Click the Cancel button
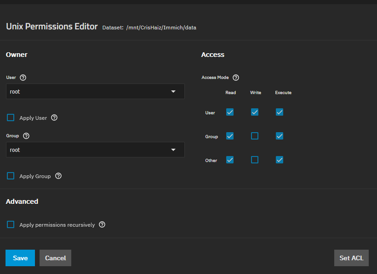Image resolution: width=377 pixels, height=274 pixels. (55, 258)
